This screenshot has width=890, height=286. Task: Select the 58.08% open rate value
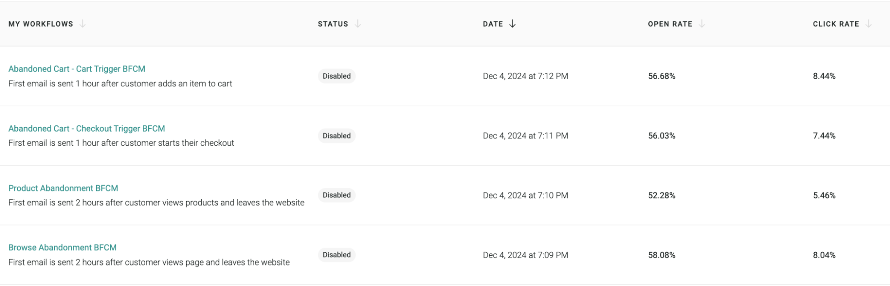(662, 255)
